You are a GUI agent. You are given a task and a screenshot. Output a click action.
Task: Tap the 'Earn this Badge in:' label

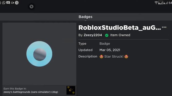[15, 89]
